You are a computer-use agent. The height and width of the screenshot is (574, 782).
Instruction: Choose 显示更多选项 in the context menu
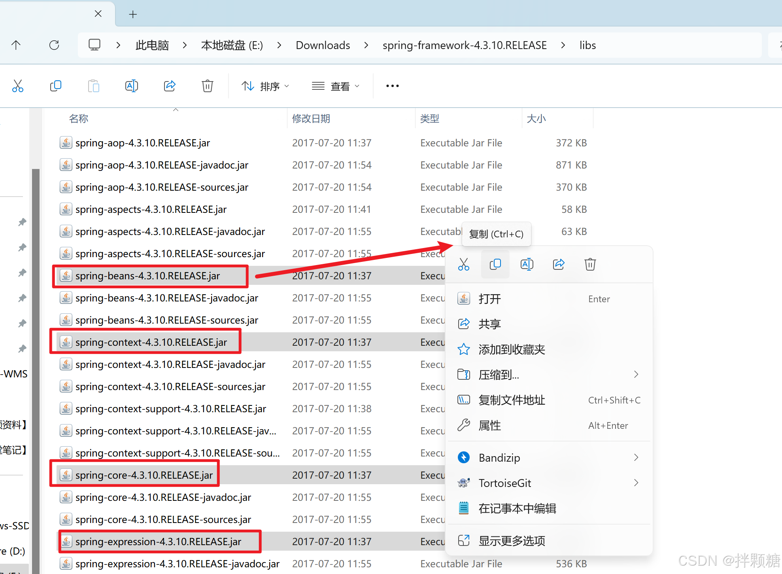512,541
